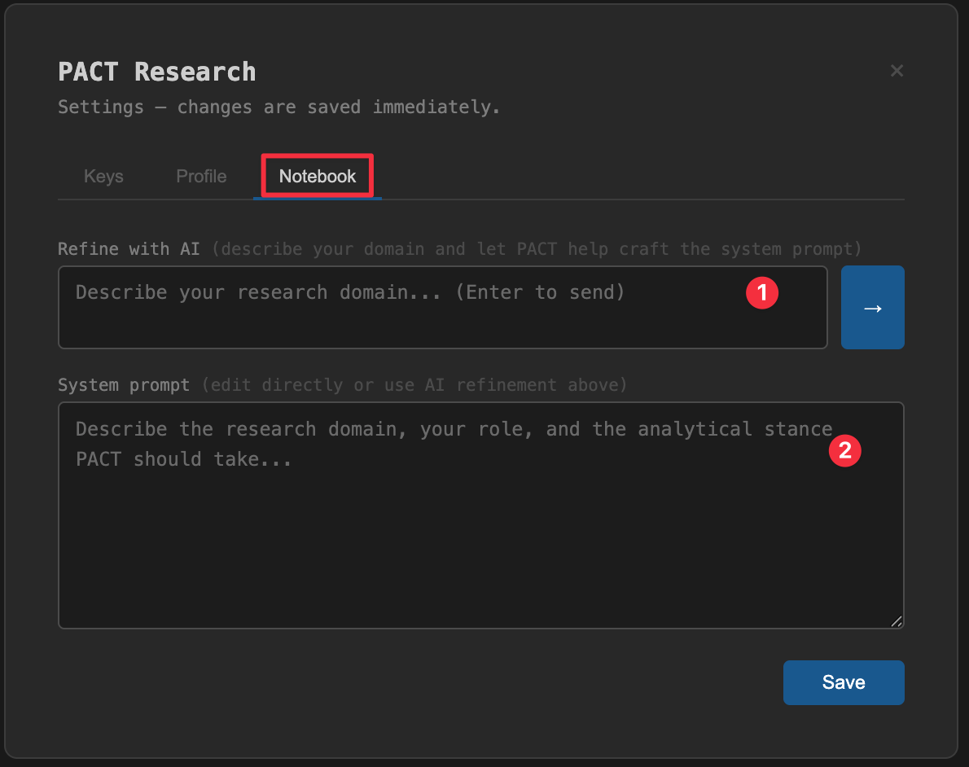969x767 pixels.
Task: Close the PACT Research settings dialog
Action: click(x=897, y=71)
